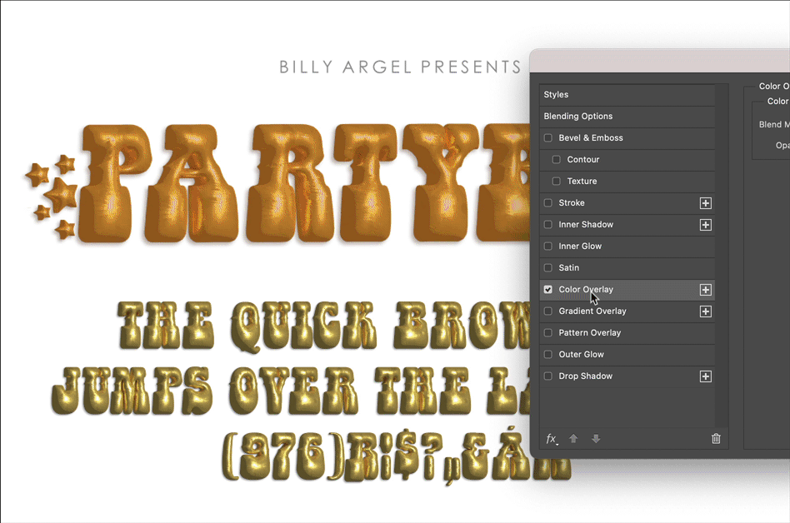
Task: Open the fx effects menu
Action: pos(551,439)
